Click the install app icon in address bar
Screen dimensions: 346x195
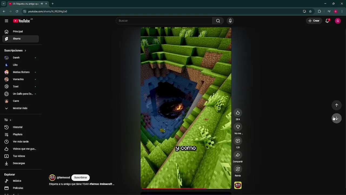pyautogui.click(x=304, y=11)
